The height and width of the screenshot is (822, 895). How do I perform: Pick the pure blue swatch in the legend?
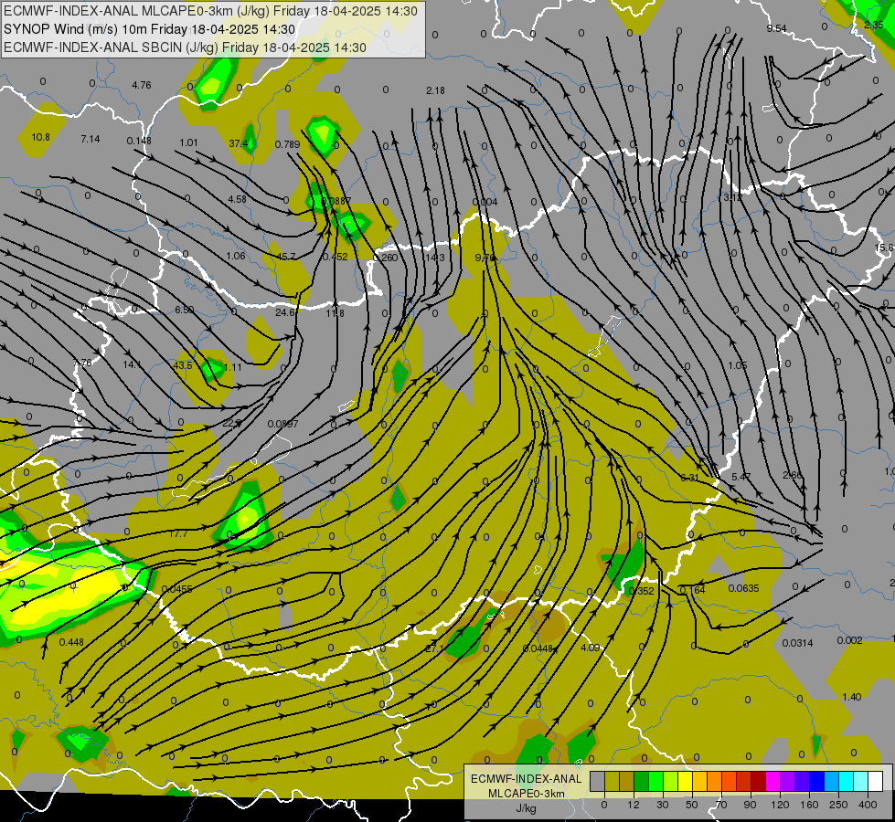coord(816,781)
